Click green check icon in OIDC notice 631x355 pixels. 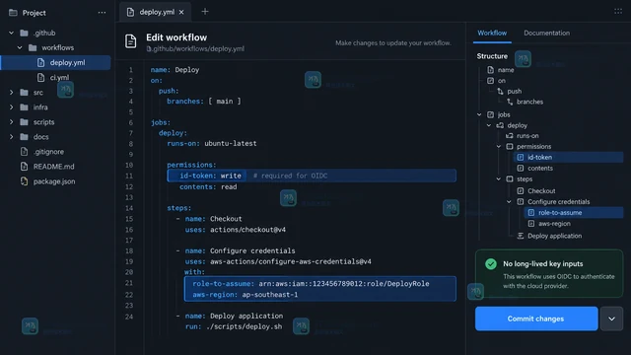click(491, 264)
